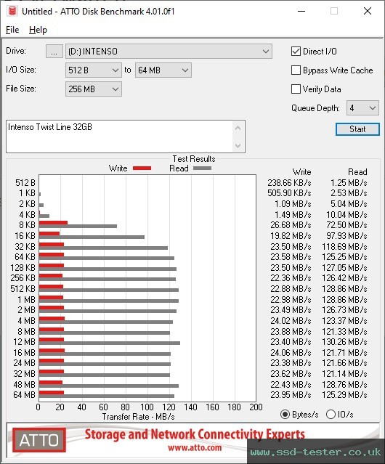385x464 pixels.
Task: Click the red Write legend swatch
Action: [x=142, y=168]
